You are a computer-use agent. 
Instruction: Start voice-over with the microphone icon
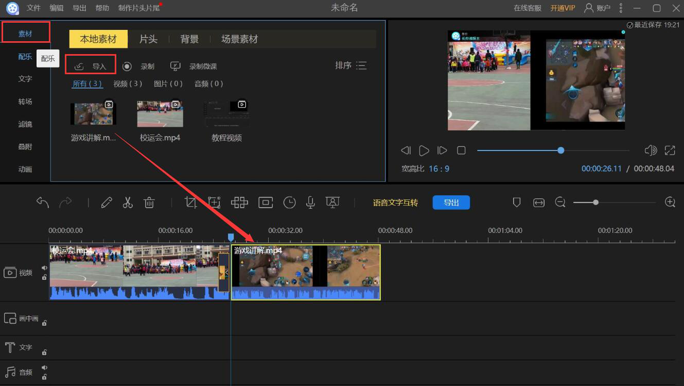(x=310, y=203)
